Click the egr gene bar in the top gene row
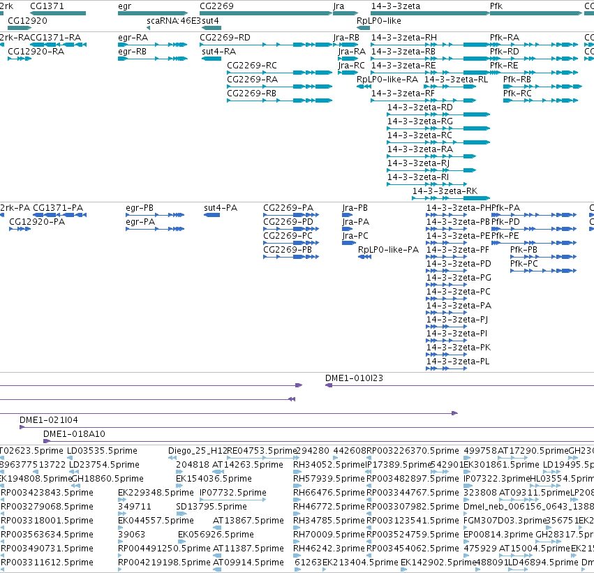The width and height of the screenshot is (594, 573). point(153,13)
